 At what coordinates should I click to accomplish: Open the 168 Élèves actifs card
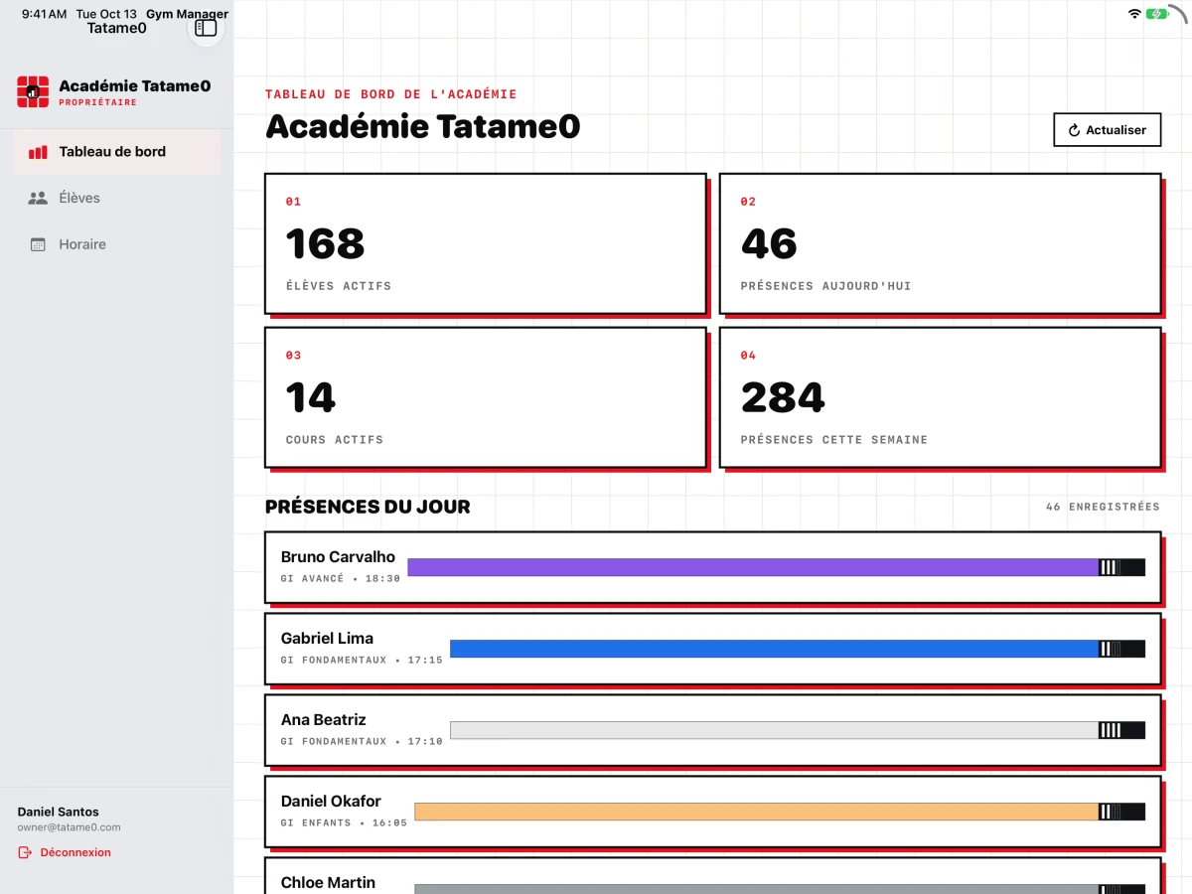486,243
